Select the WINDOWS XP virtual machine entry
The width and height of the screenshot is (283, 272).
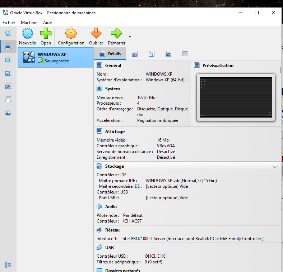pos(56,57)
